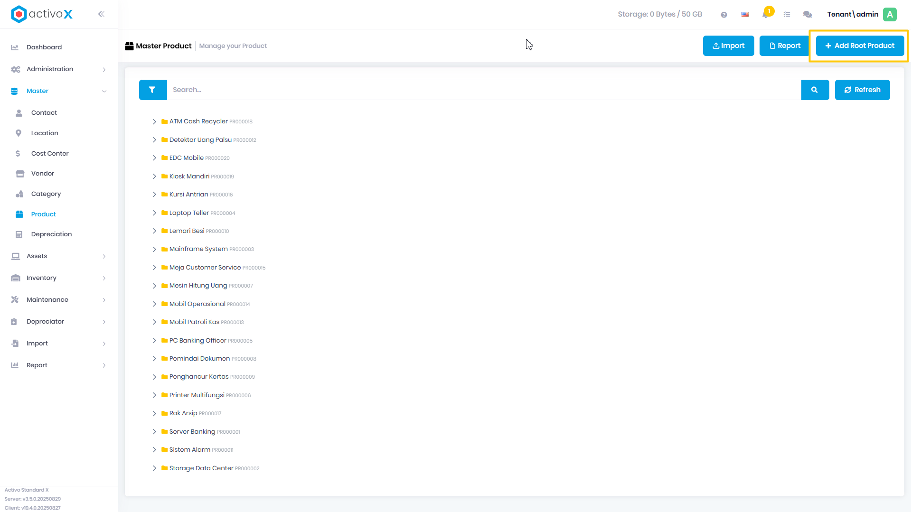Collapse the Master menu chevron
Viewport: 911px width, 512px height.
coord(104,91)
